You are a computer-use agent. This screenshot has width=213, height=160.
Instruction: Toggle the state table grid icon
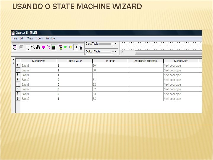click(x=54, y=47)
